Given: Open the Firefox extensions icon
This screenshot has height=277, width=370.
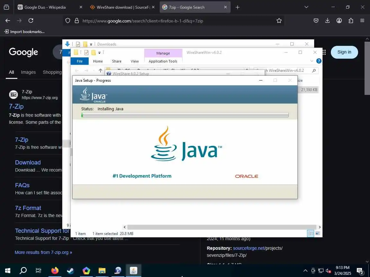Looking at the screenshot, I should coord(351,21).
